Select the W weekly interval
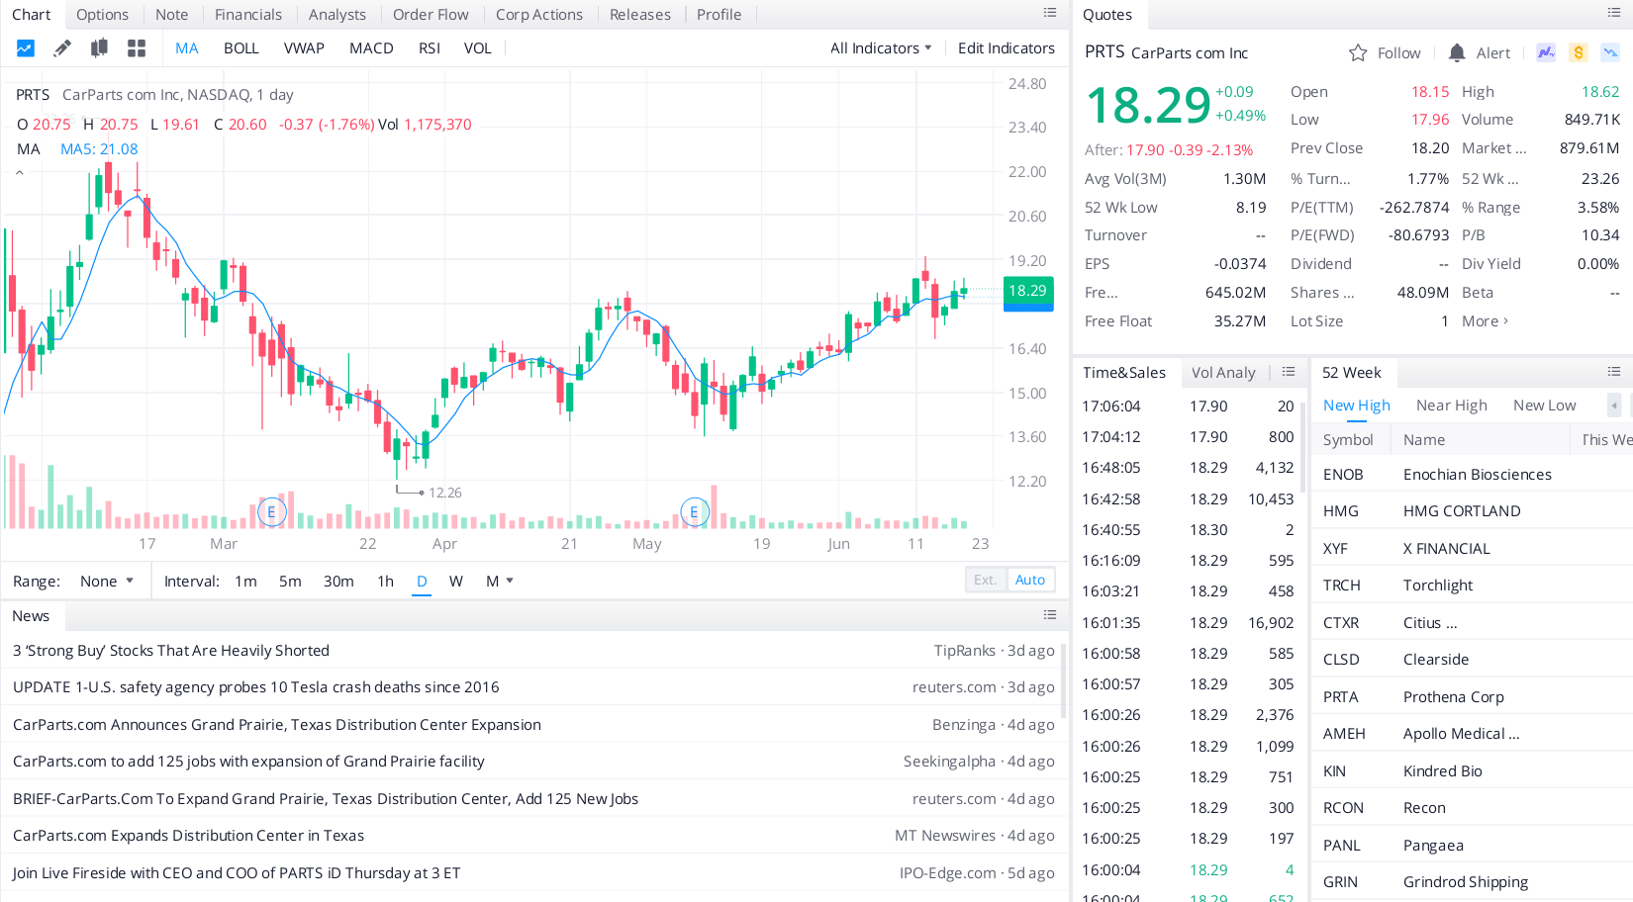The image size is (1633, 902). 456,582
